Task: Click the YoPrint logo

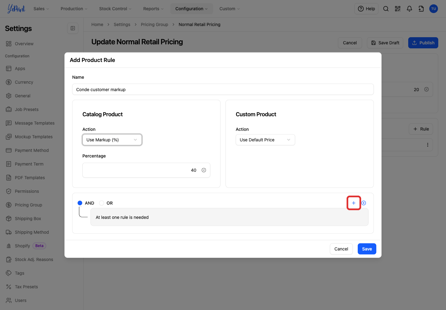Action: (x=16, y=9)
